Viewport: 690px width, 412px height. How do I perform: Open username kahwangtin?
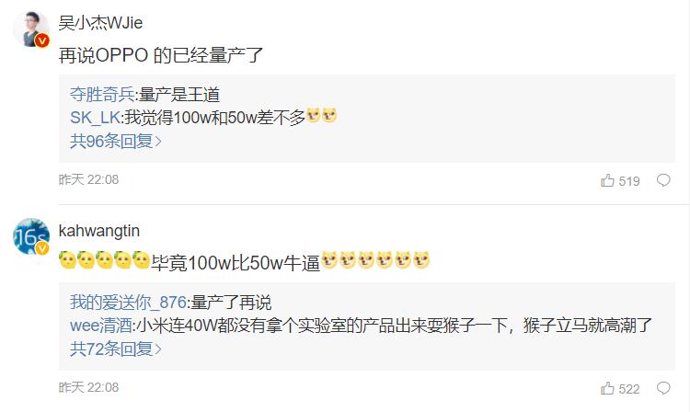99,231
